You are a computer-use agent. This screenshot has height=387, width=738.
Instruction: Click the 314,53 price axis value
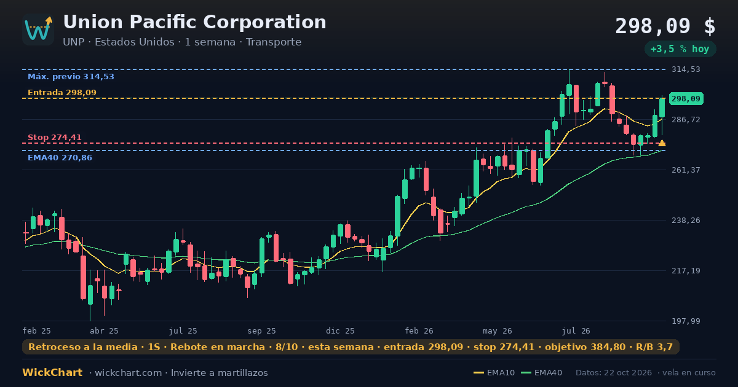[686, 69]
